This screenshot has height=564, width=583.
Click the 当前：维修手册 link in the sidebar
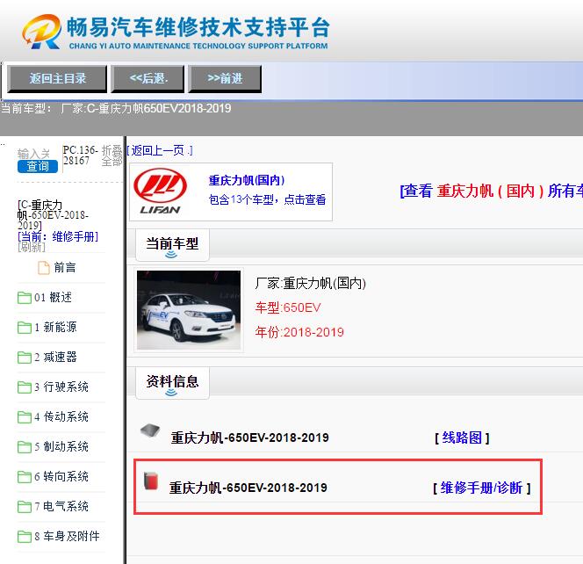point(58,236)
